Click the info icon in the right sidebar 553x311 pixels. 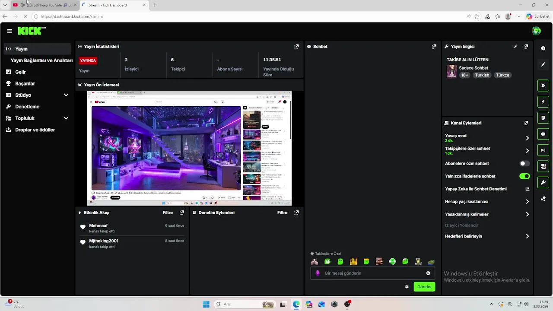[x=543, y=48]
